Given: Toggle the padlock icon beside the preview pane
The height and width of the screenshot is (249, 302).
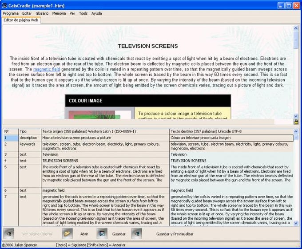Looking at the screenshot, I should [296, 122].
